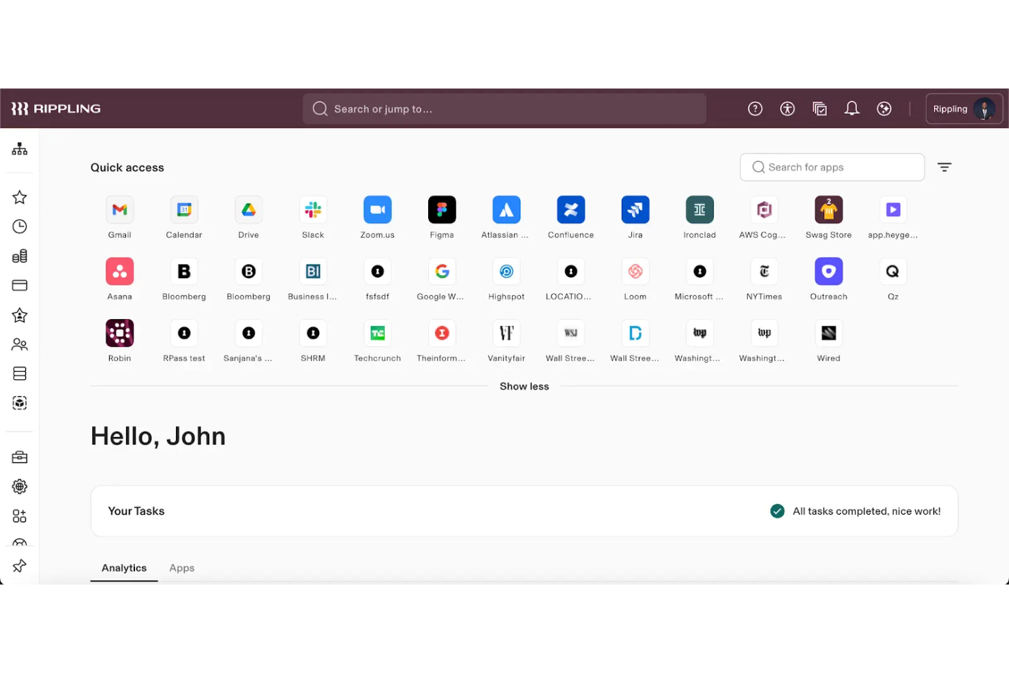Open the recent clock icon in sidebar
The image size is (1009, 673).
coord(20,226)
